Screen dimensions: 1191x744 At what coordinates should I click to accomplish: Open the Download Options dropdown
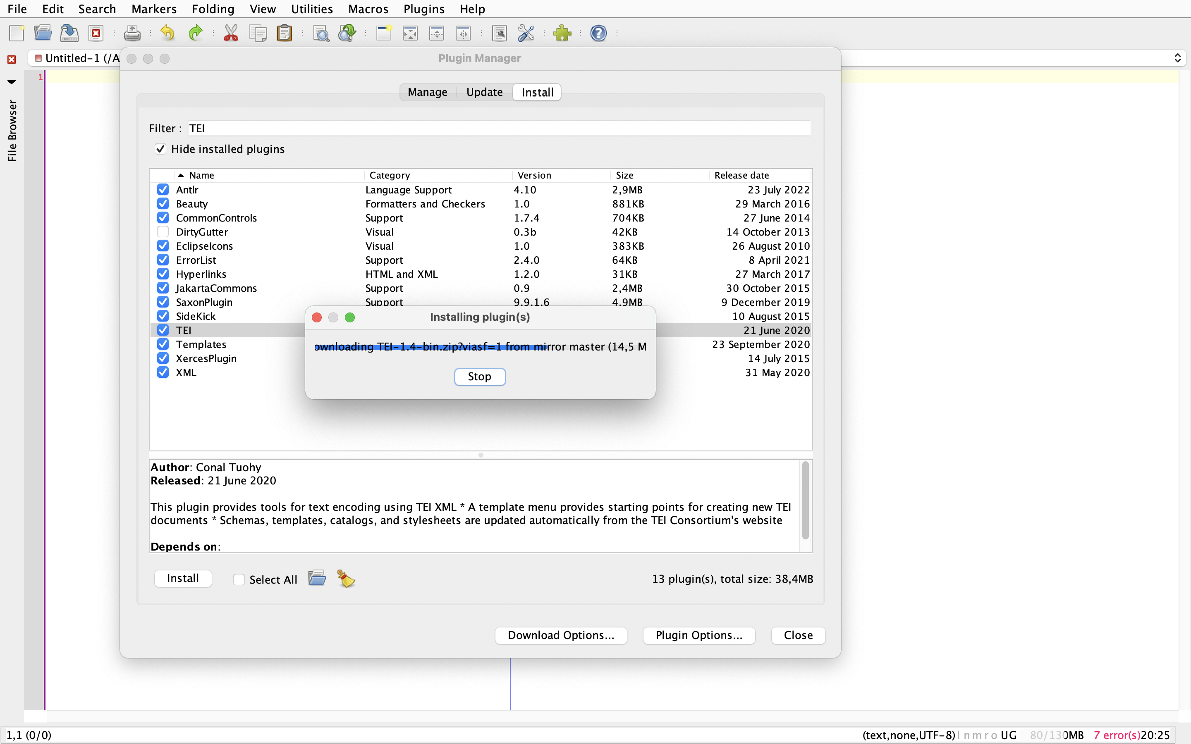[562, 634]
